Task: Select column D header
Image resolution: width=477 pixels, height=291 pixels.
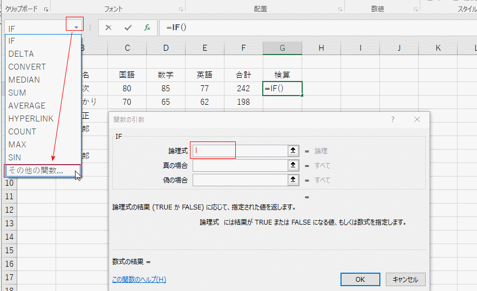Action: [x=166, y=48]
